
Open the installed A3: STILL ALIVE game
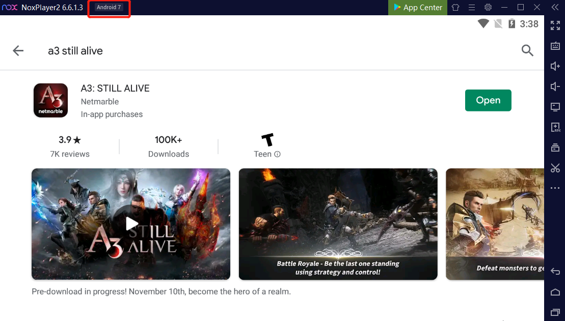[x=488, y=100]
